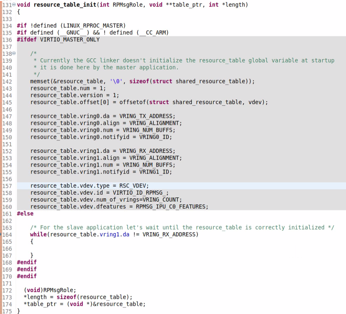Select the highlighted vdev.type assignment line
The height and width of the screenshot is (314, 346).
[x=89, y=186]
